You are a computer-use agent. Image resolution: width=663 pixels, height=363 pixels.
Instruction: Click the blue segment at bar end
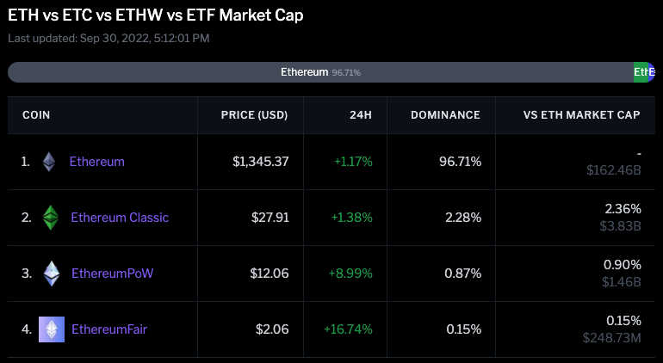[x=652, y=72]
